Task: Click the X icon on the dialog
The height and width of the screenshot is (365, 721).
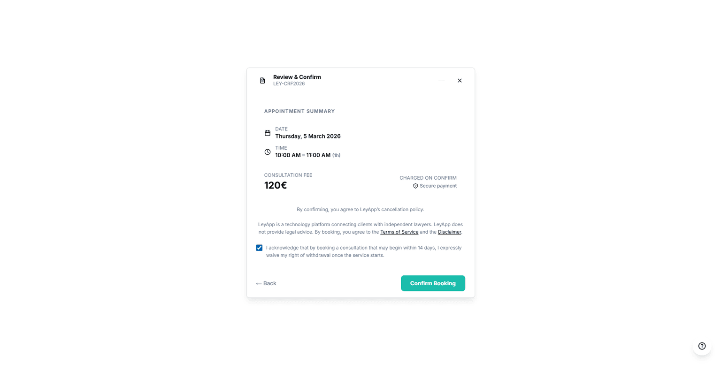Action: click(459, 80)
